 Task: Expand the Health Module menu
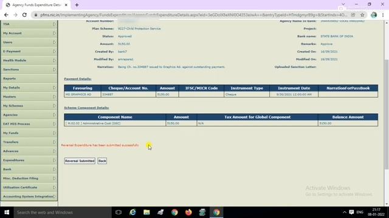[x=29, y=61]
